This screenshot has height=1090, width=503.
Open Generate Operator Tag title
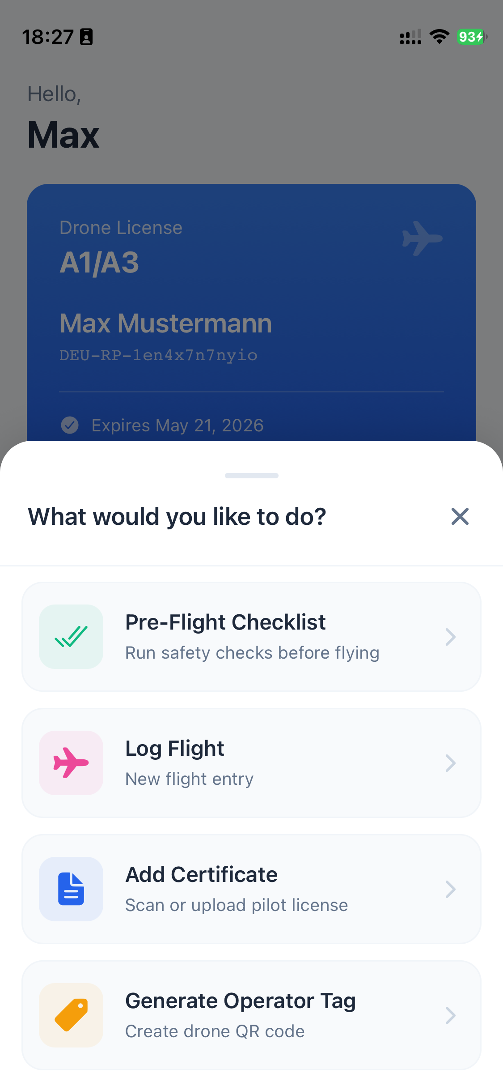click(241, 1001)
